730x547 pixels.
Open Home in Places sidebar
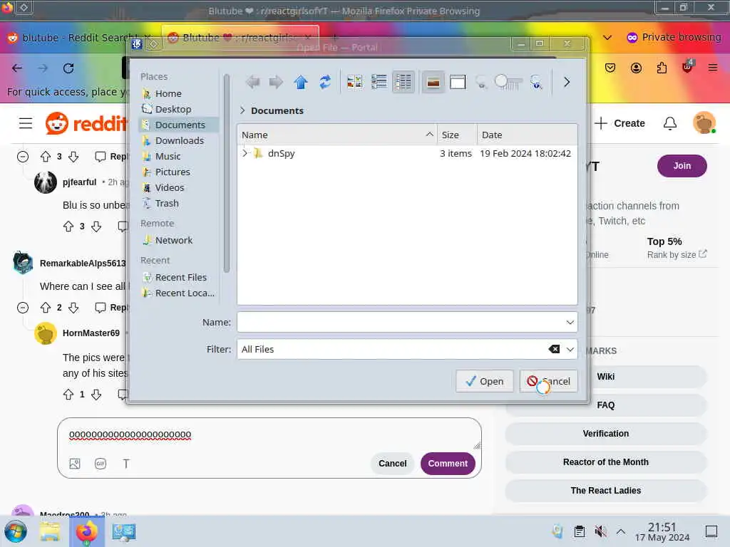point(179,93)
